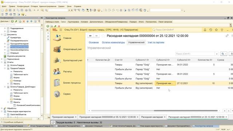Image resolution: width=233 pixels, height=131 pixels.
Task: Click the table search field Поиск (Ctrl+F)
Action: [x=195, y=54]
